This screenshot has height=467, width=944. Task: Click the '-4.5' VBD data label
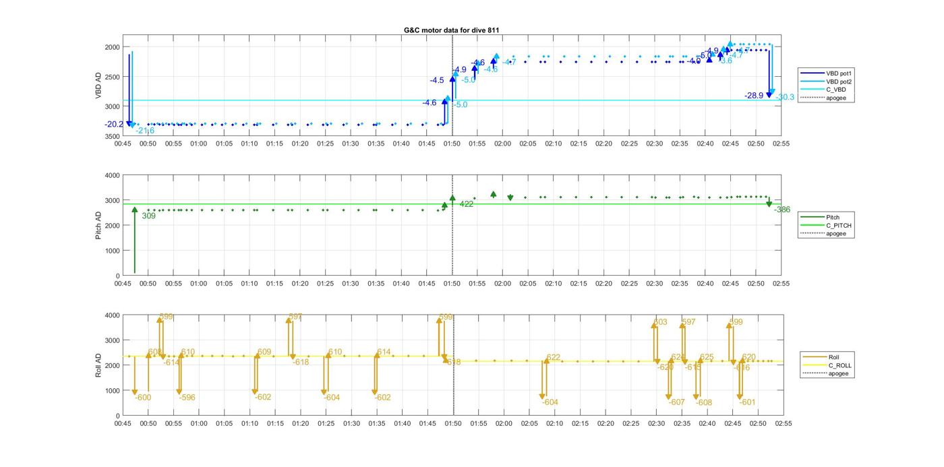437,80
